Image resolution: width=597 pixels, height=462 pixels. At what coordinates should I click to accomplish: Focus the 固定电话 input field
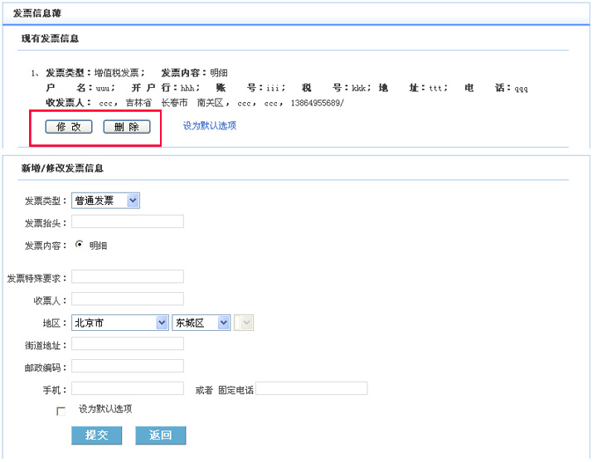click(x=312, y=388)
